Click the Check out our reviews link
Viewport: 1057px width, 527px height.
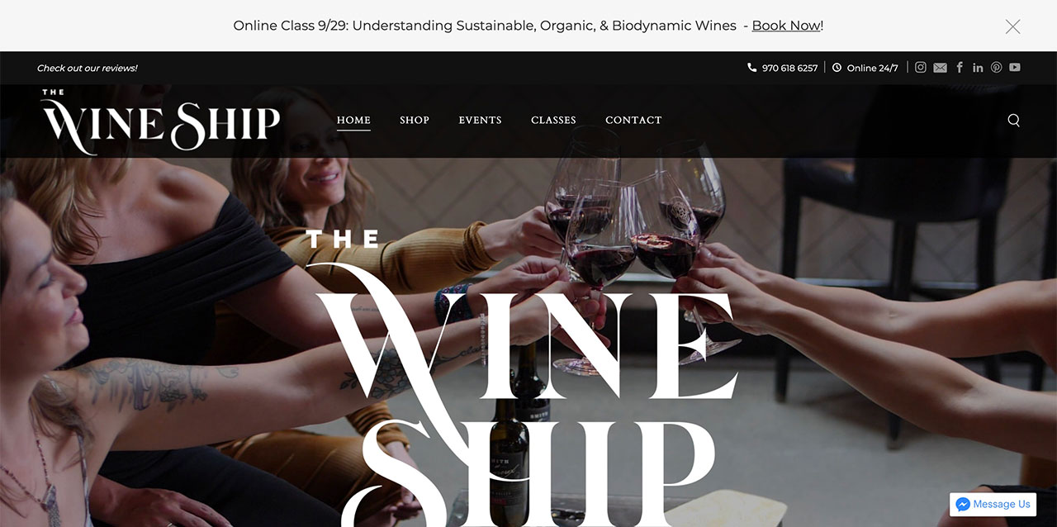pos(88,69)
